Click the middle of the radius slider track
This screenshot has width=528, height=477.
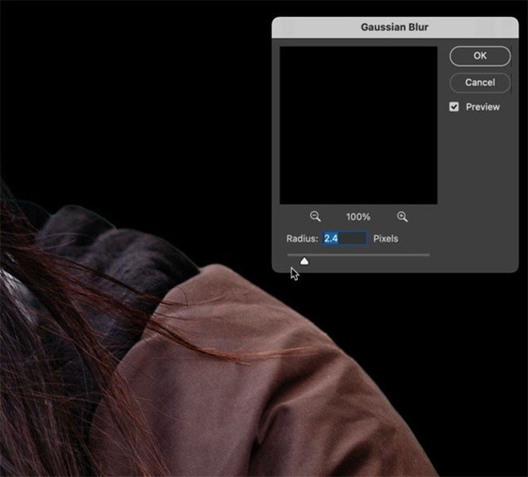359,255
